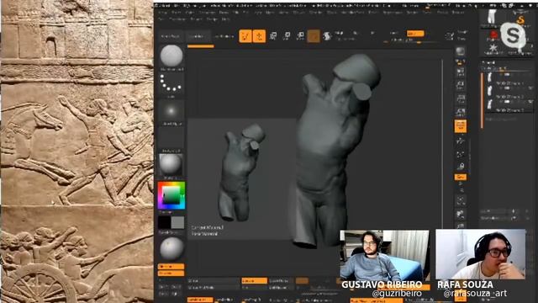538x303 pixels.
Task: Open the empty texture slot below the alpha
Action: [171, 138]
